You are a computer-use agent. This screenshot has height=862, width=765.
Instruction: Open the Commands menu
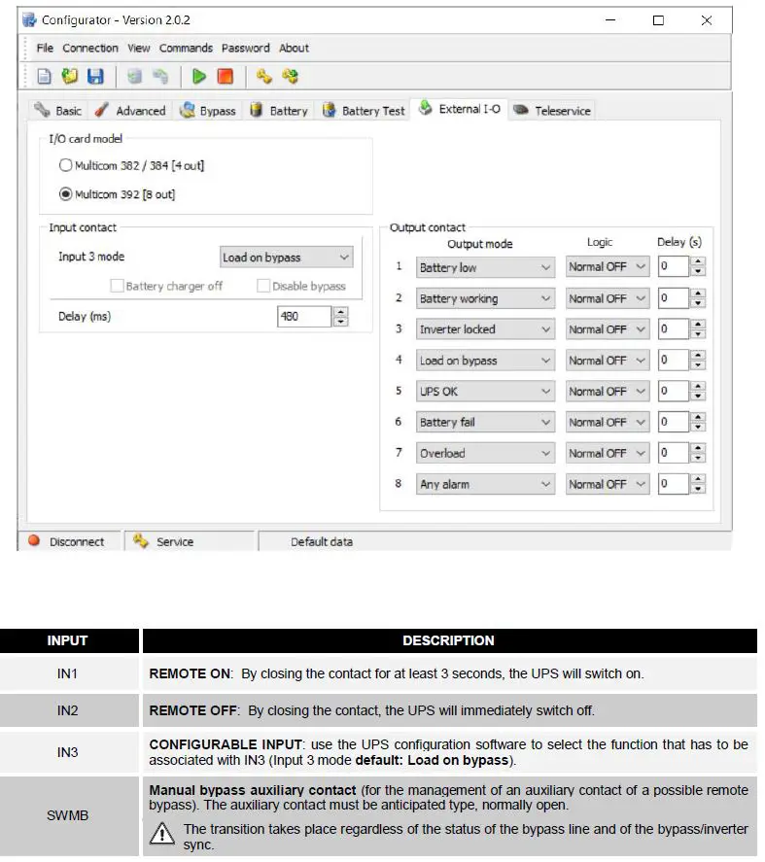(x=186, y=48)
